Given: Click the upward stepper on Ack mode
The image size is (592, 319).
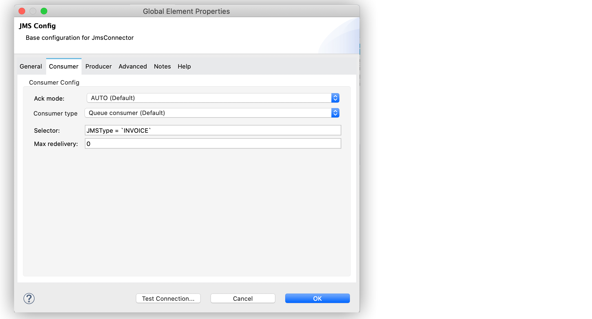Looking at the screenshot, I should 335,96.
